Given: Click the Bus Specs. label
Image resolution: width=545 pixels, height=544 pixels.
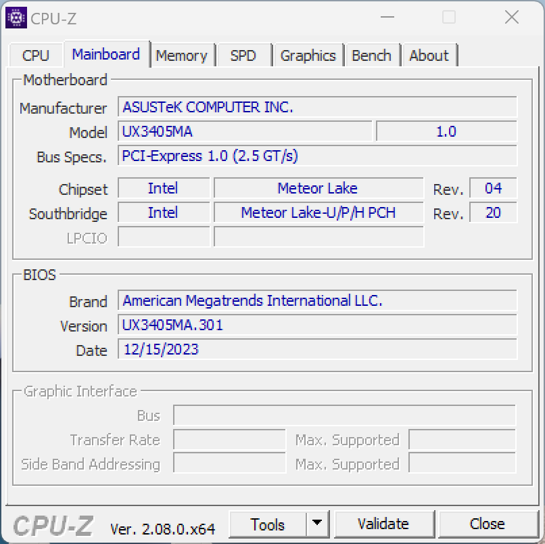Looking at the screenshot, I should click(x=72, y=157).
